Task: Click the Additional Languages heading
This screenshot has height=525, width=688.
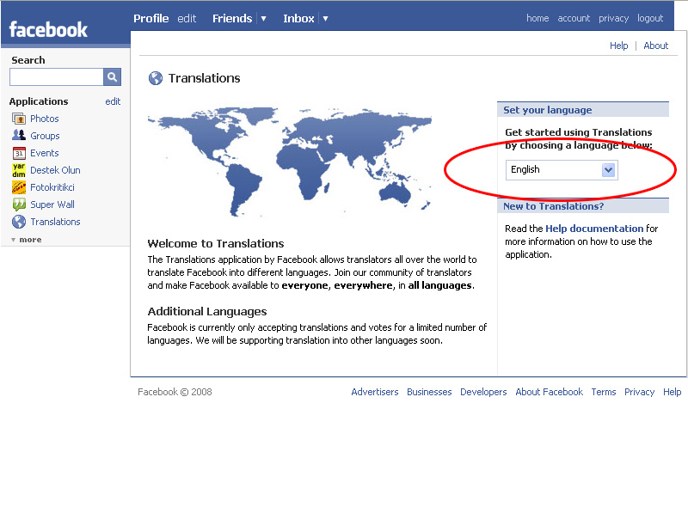Action: 207,312
